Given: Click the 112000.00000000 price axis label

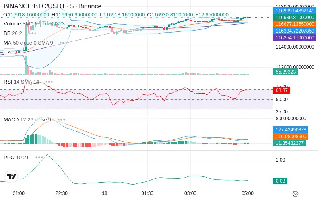Looking at the screenshot, I should (295, 67).
